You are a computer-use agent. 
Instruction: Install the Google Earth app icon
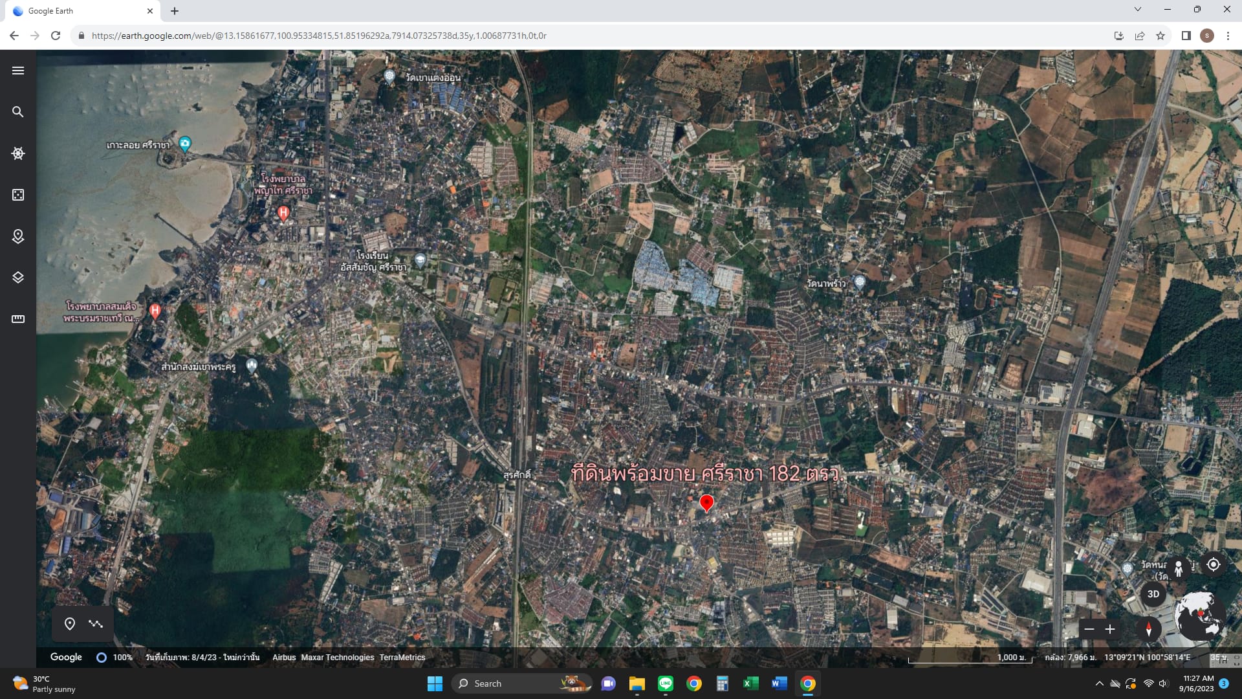coord(1118,36)
